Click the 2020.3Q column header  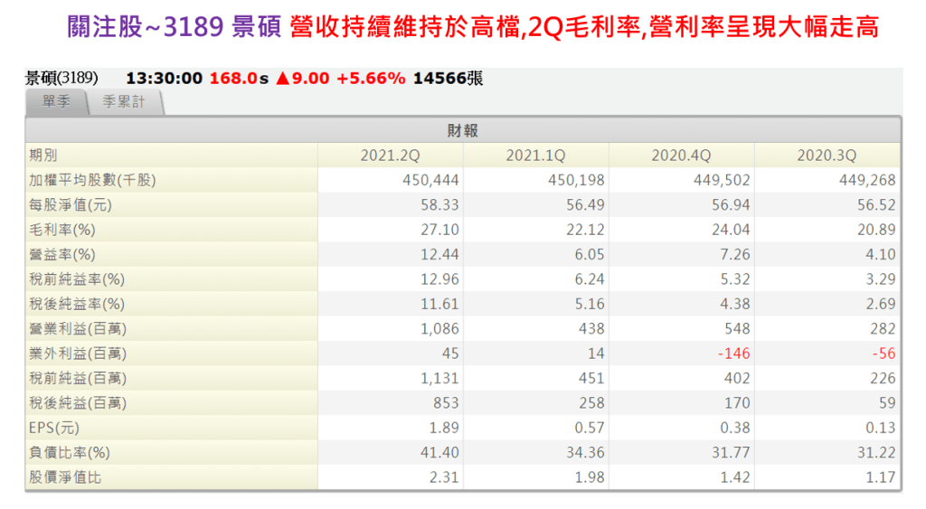827,156
